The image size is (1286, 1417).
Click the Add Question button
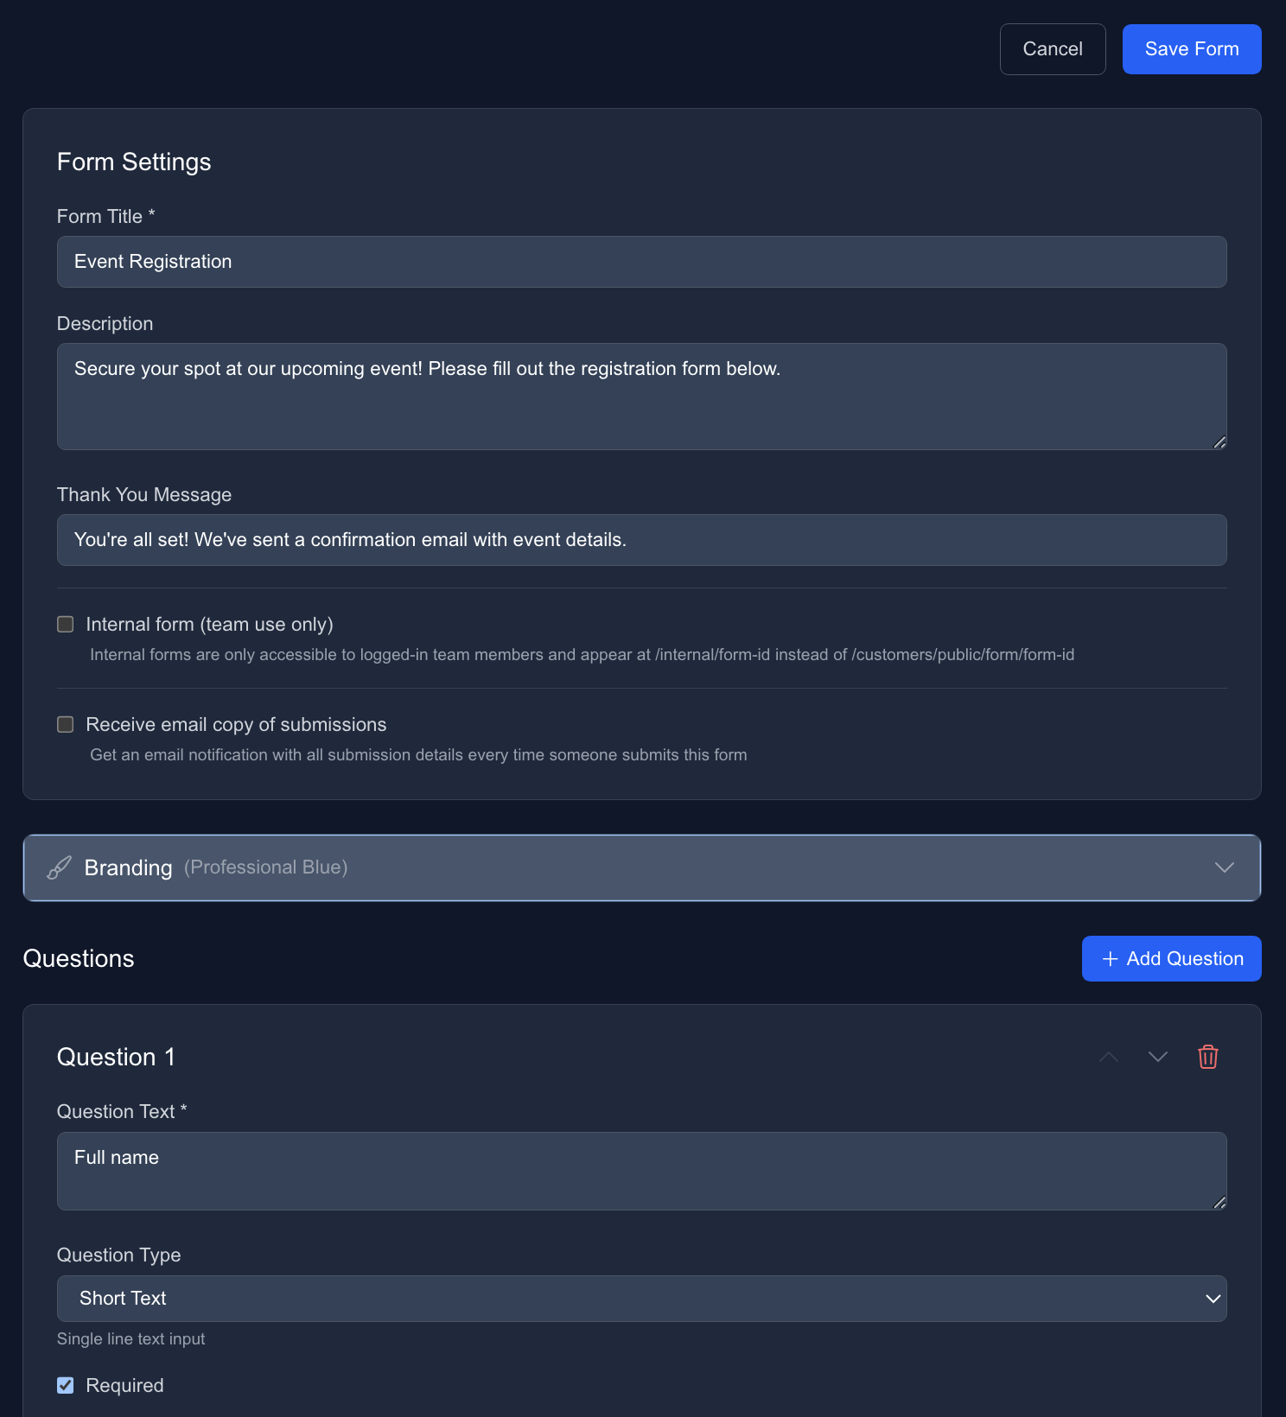pyautogui.click(x=1171, y=958)
